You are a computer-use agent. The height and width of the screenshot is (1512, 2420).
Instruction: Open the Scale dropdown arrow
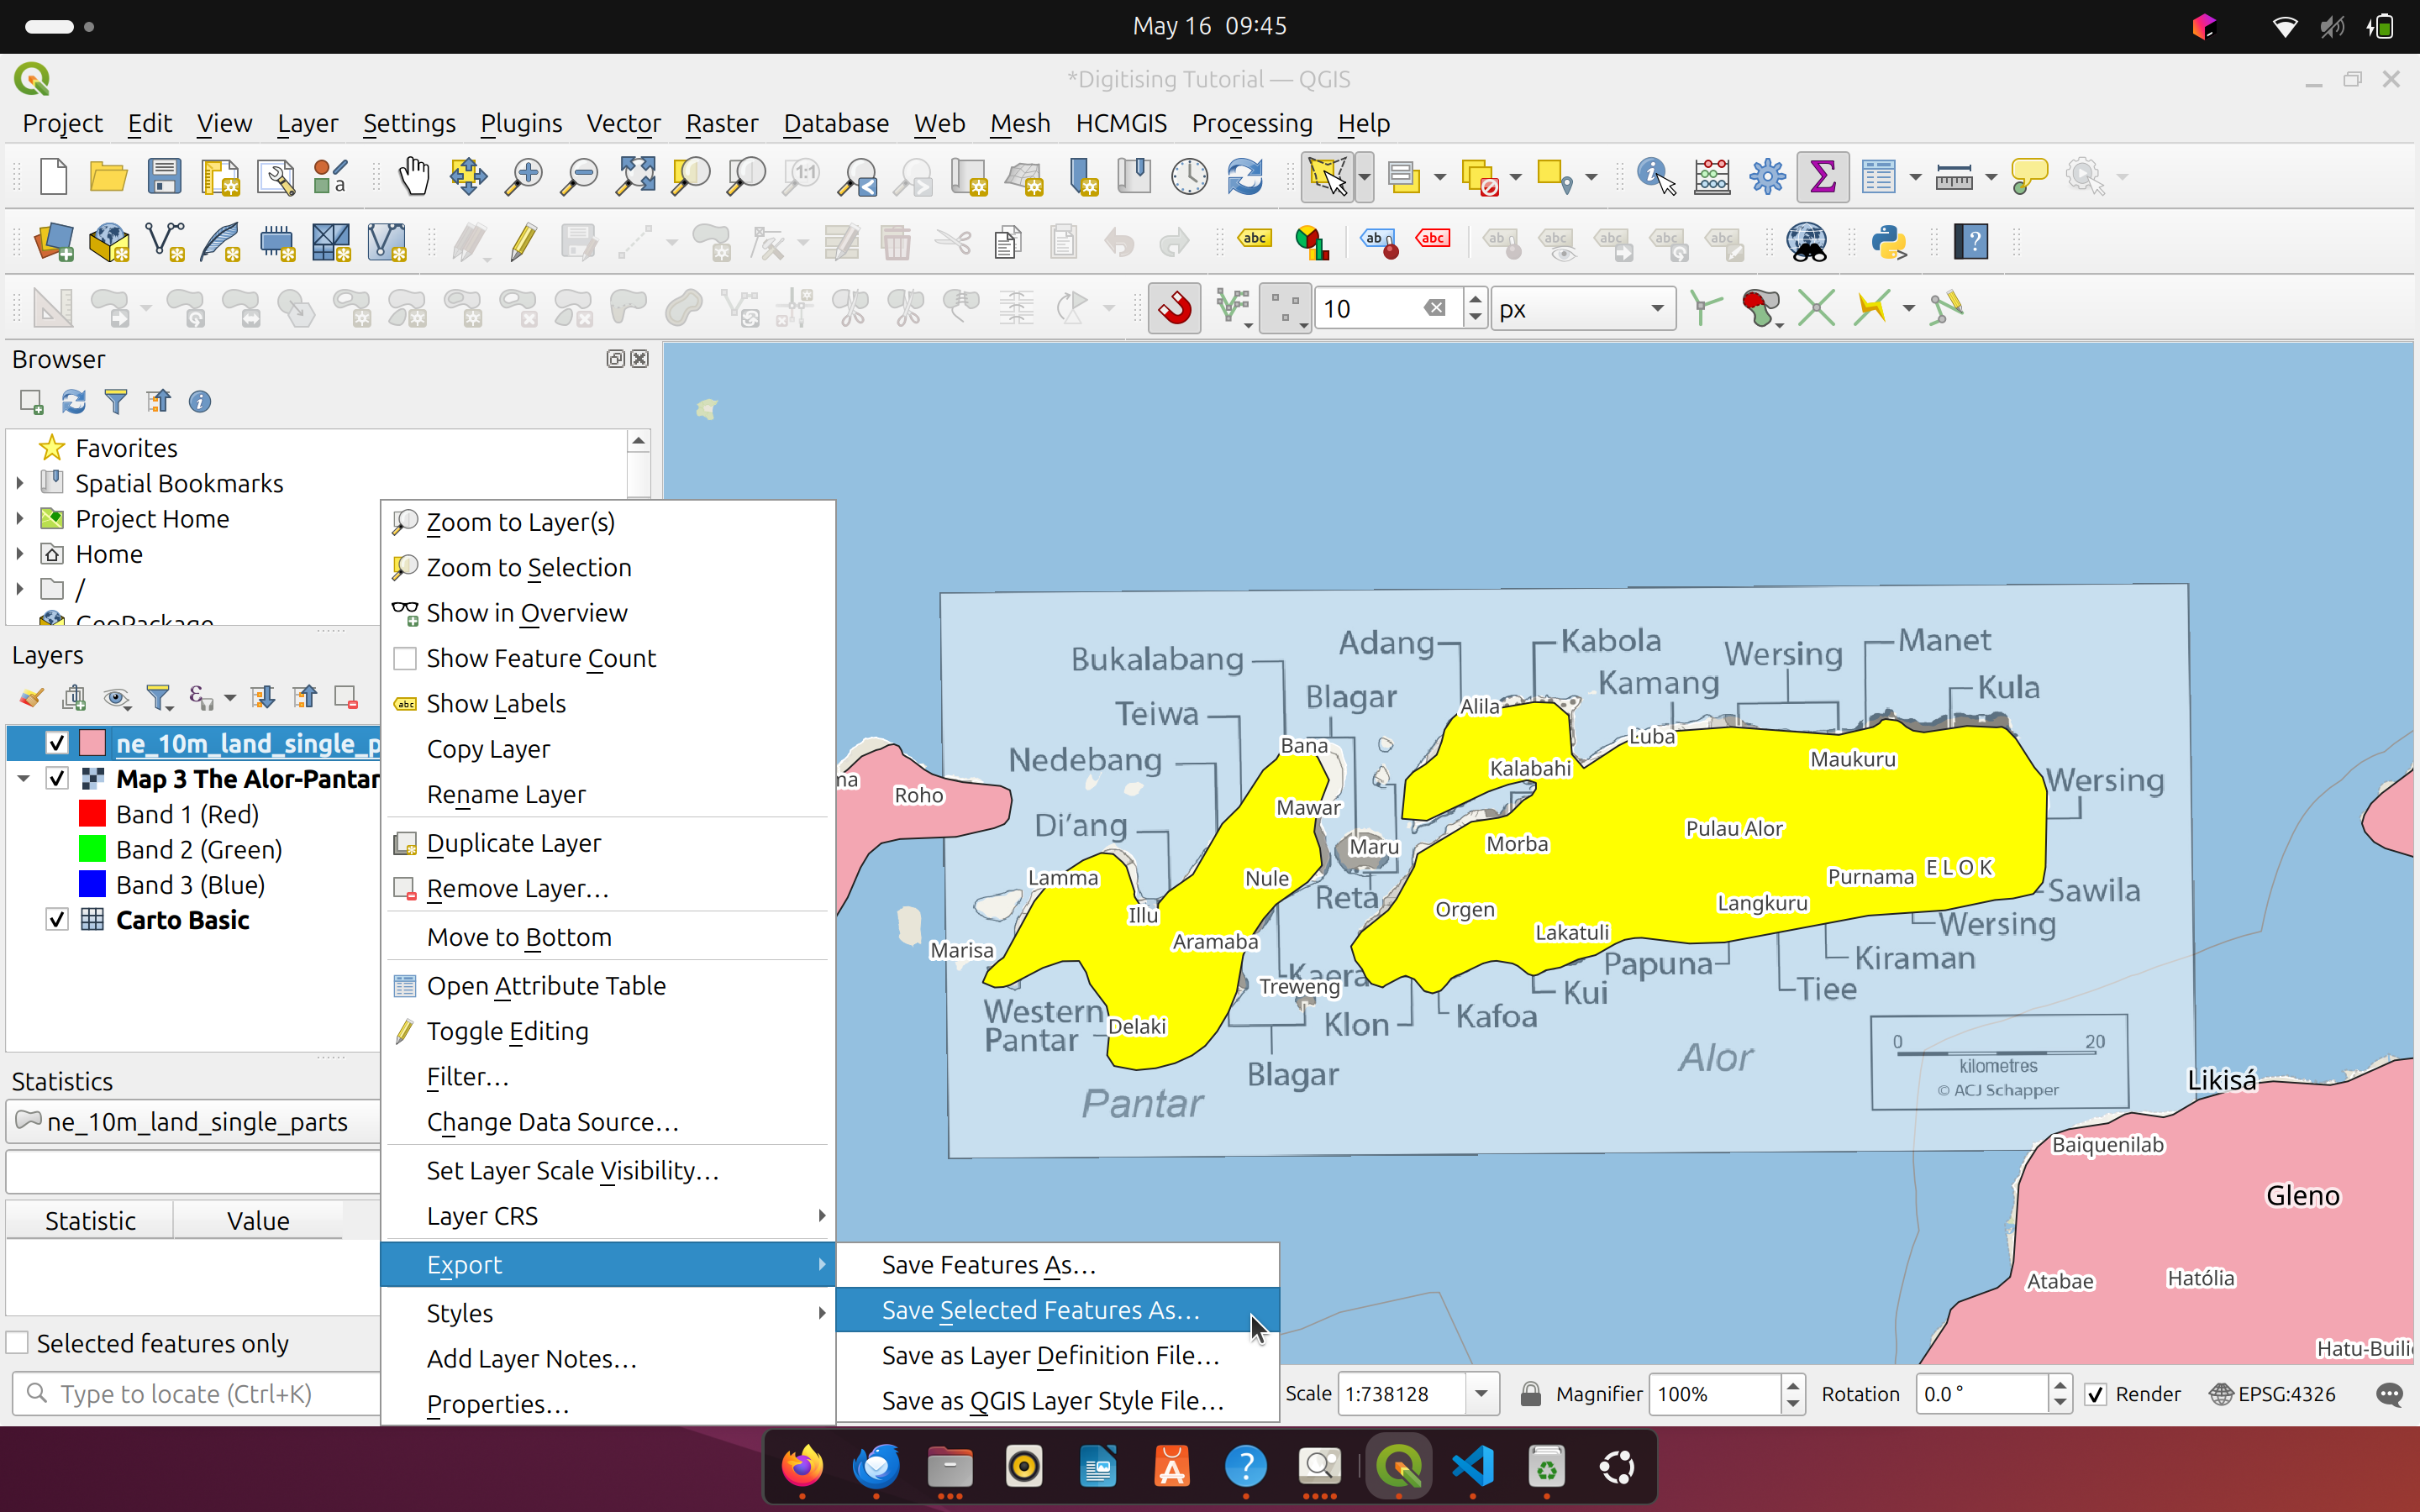pos(1481,1394)
